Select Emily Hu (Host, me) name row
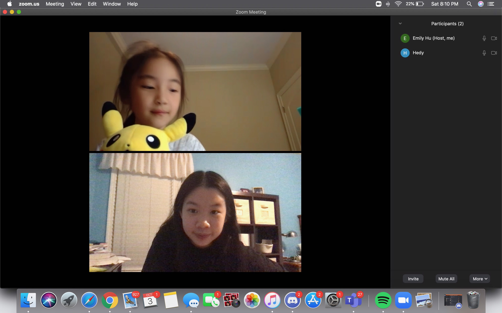This screenshot has width=502, height=313. tap(446, 38)
